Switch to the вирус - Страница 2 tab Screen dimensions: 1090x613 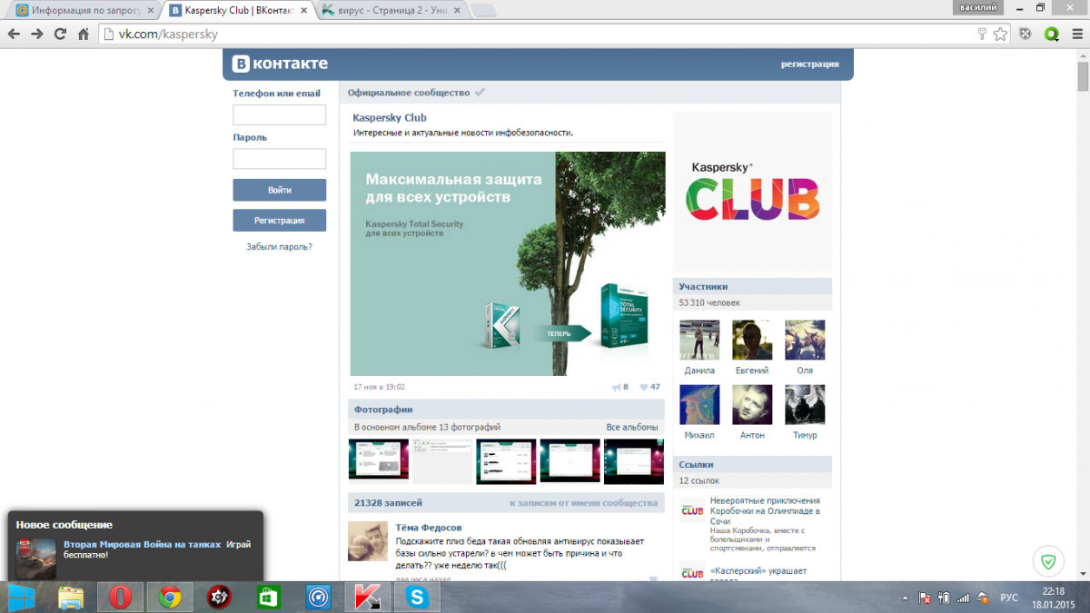pyautogui.click(x=392, y=10)
